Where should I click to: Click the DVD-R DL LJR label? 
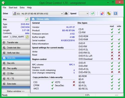85,56
